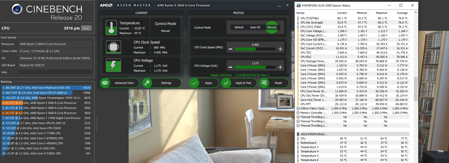449x163 pixels.
Task: Click the CPU Clock Speed slider bar
Action: (255, 49)
